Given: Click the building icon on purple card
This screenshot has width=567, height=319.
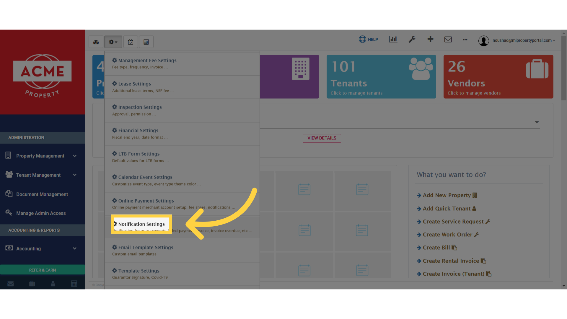Looking at the screenshot, I should coord(301,69).
